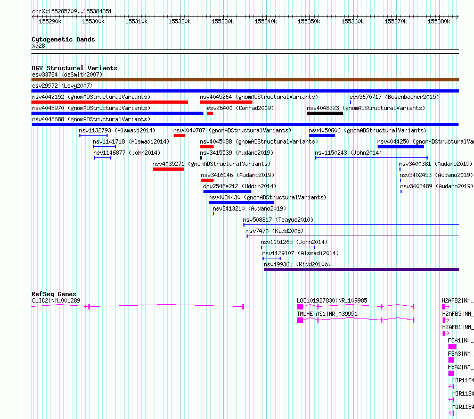Viewport: 474px width, 419px height.
Task: Click the DGV Structural Variants track title
Action: 75,68
